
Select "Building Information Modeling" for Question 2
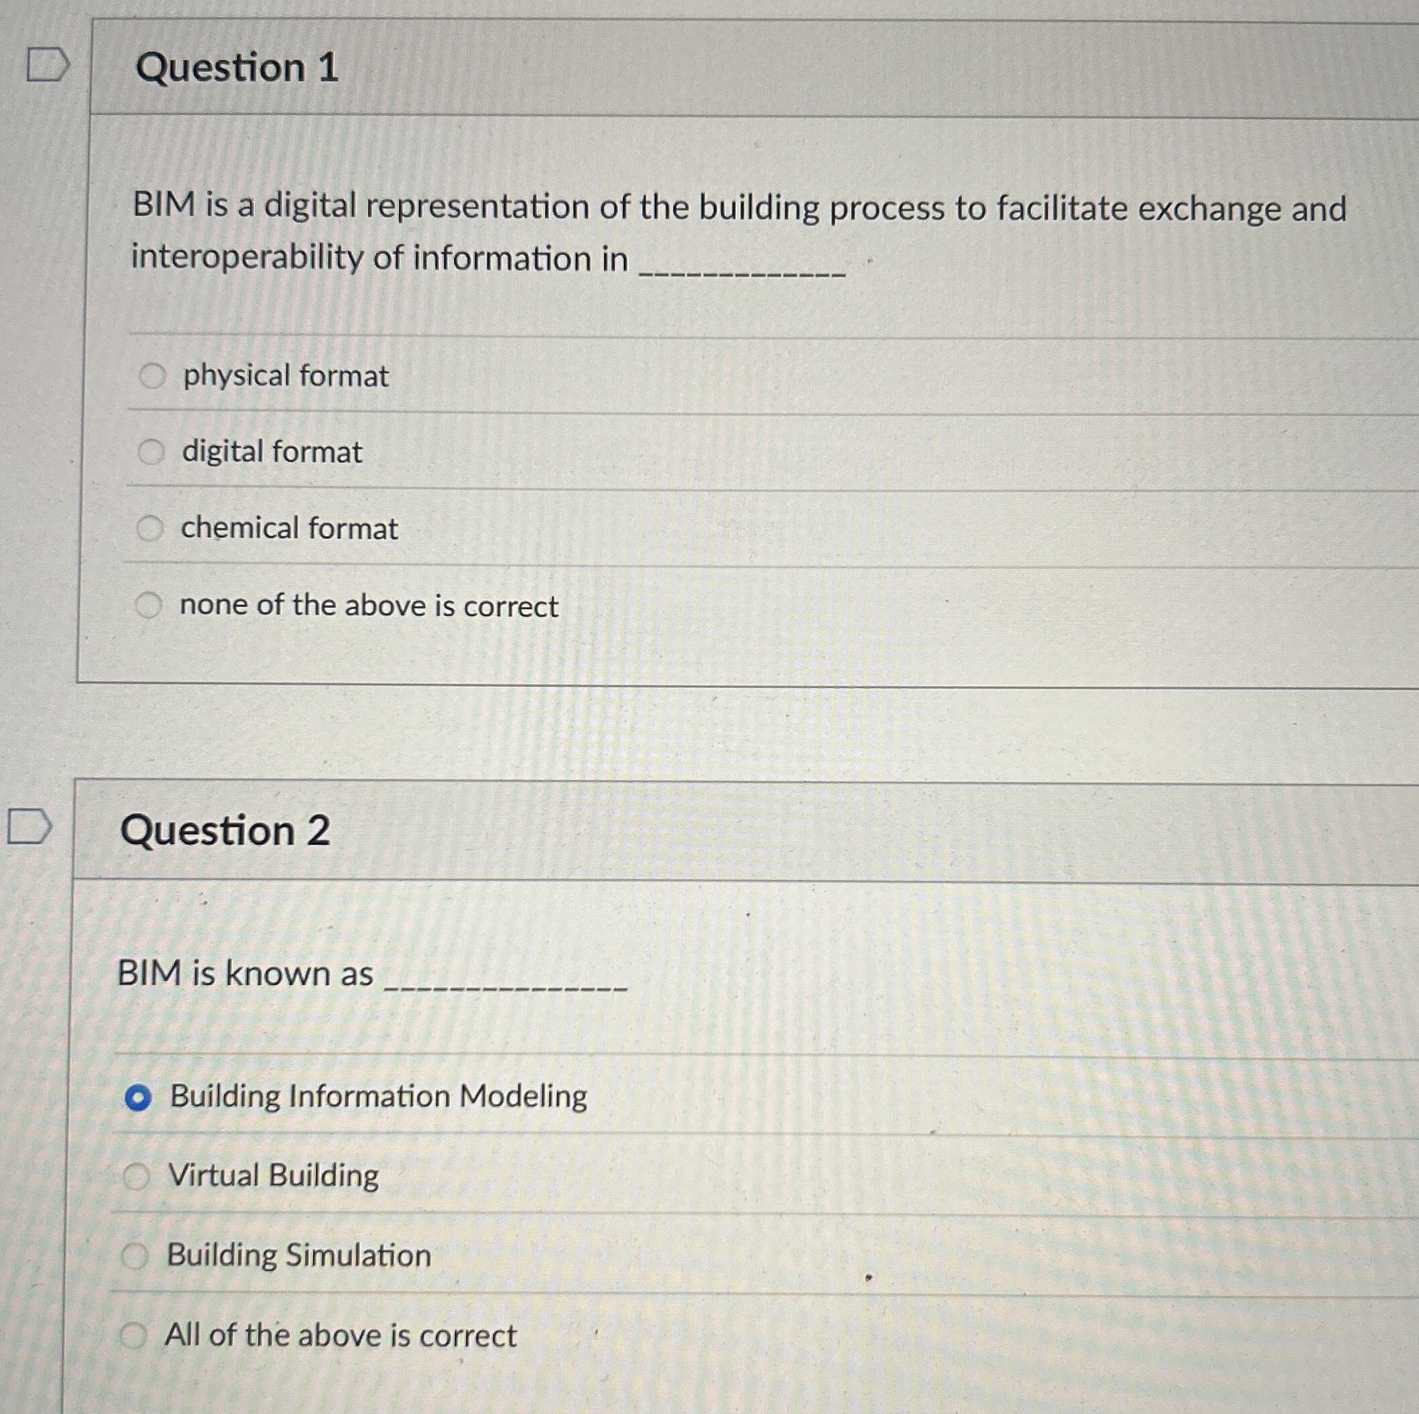coord(139,1097)
